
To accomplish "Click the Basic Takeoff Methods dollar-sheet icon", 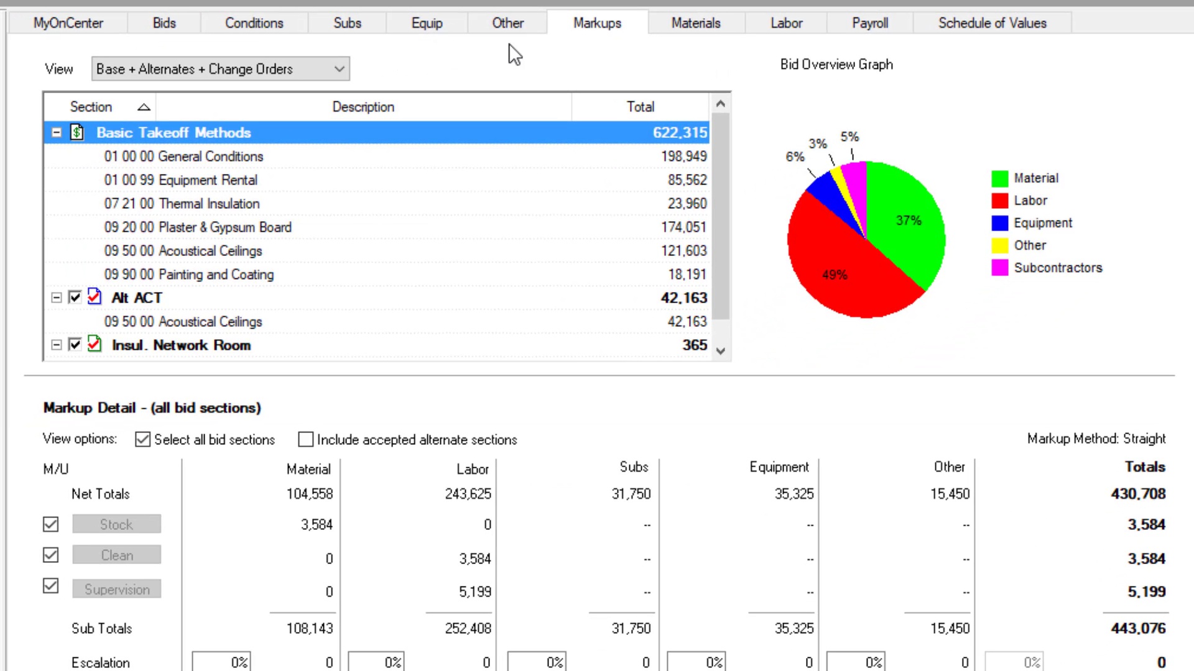I will click(x=77, y=132).
